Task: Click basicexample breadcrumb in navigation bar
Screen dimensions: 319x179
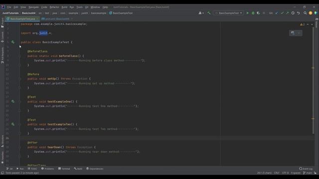Action: pos(99,13)
